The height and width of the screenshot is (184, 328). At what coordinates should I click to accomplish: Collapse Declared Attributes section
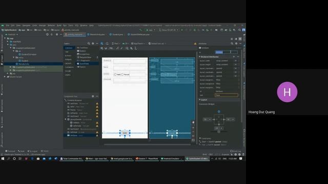[199, 57]
